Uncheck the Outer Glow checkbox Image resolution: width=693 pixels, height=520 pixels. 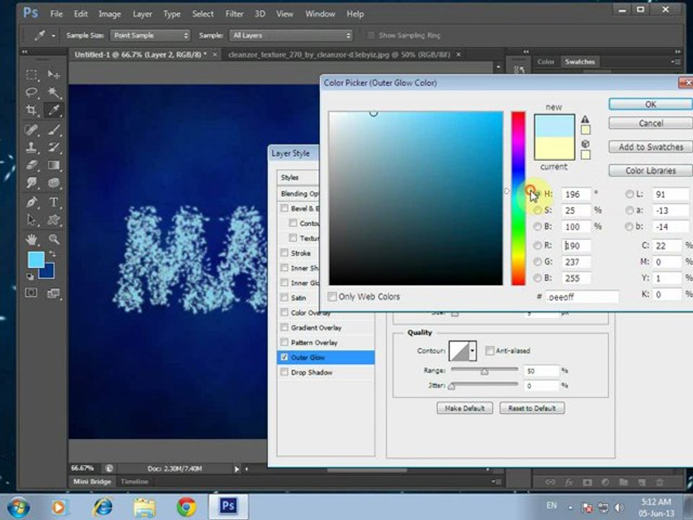284,357
